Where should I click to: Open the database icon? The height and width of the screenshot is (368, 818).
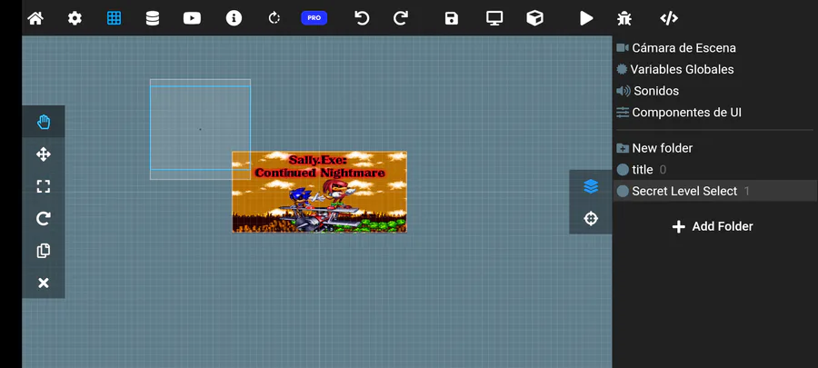(153, 19)
